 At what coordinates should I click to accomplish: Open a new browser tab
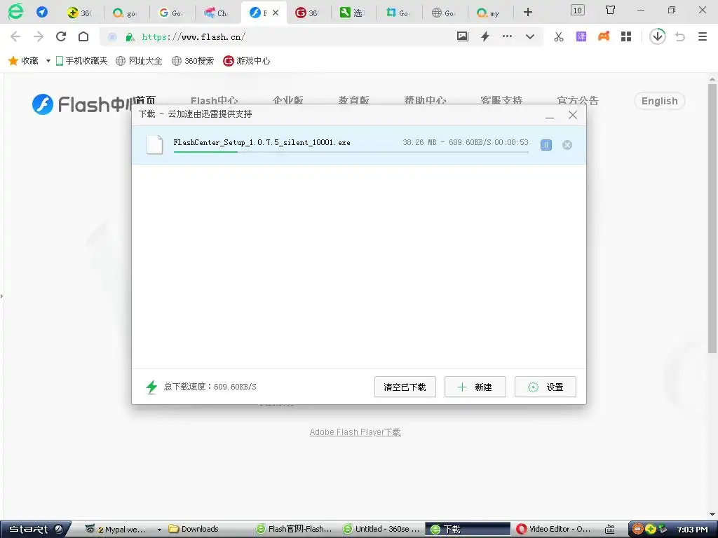(x=528, y=13)
